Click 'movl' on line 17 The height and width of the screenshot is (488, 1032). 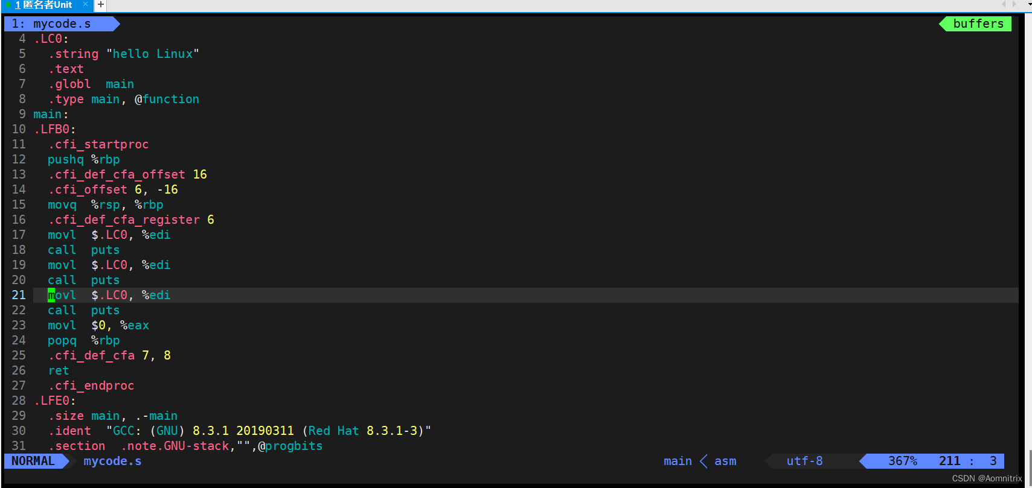(x=62, y=235)
